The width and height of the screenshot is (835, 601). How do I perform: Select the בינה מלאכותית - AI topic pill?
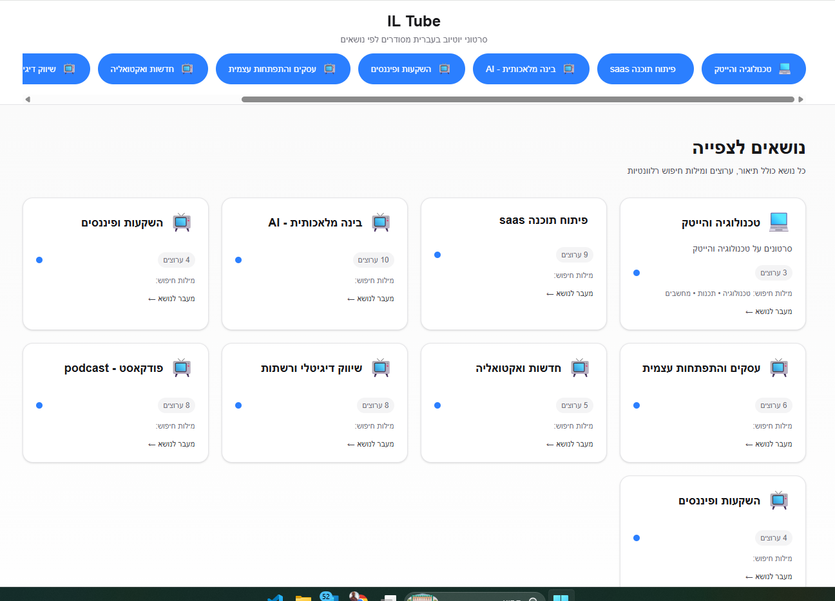[531, 69]
